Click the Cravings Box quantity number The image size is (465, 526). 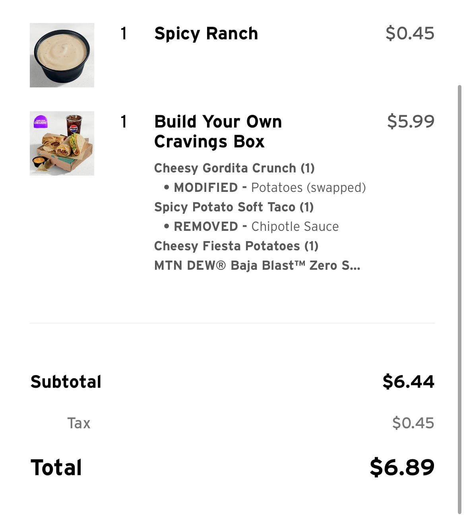point(124,122)
